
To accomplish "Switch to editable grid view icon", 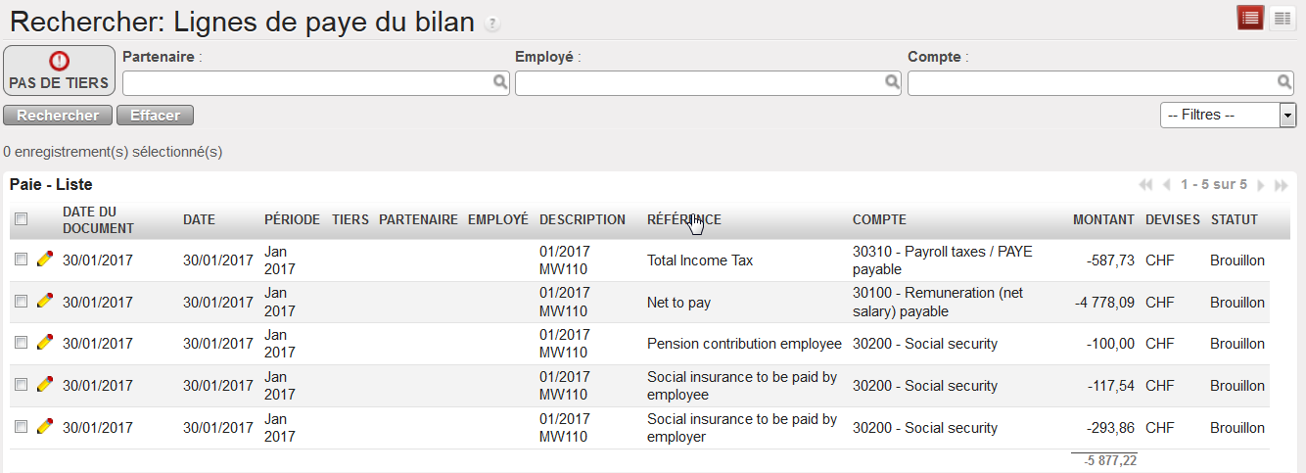I will point(1282,18).
